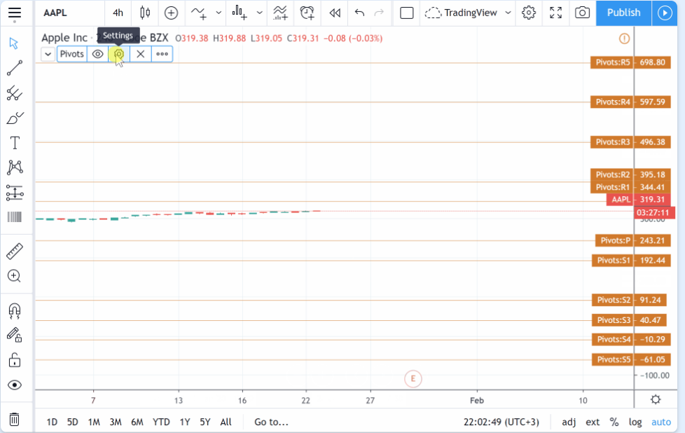Set range to 1D
This screenshot has width=685, height=433.
52,422
